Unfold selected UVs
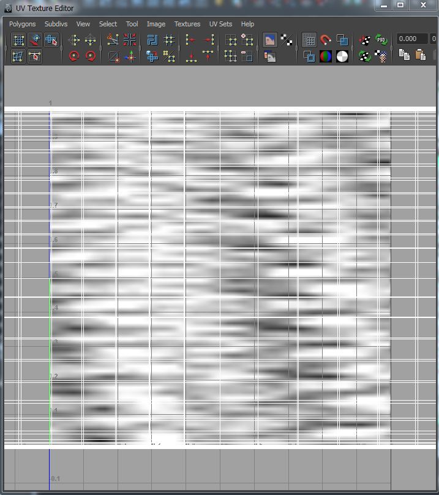439x495 pixels. click(152, 56)
